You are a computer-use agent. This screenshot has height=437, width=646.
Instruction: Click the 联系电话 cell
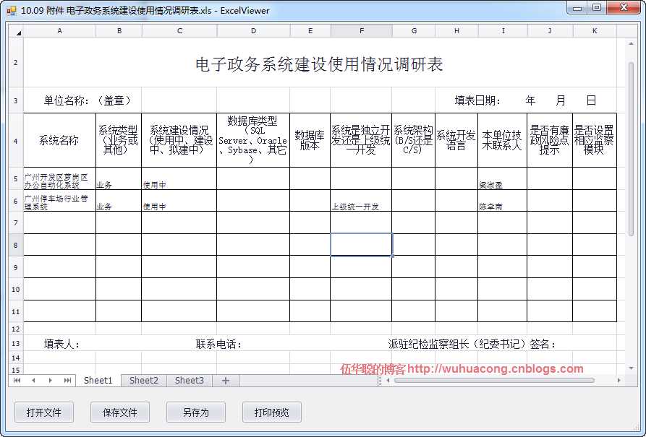pos(218,344)
